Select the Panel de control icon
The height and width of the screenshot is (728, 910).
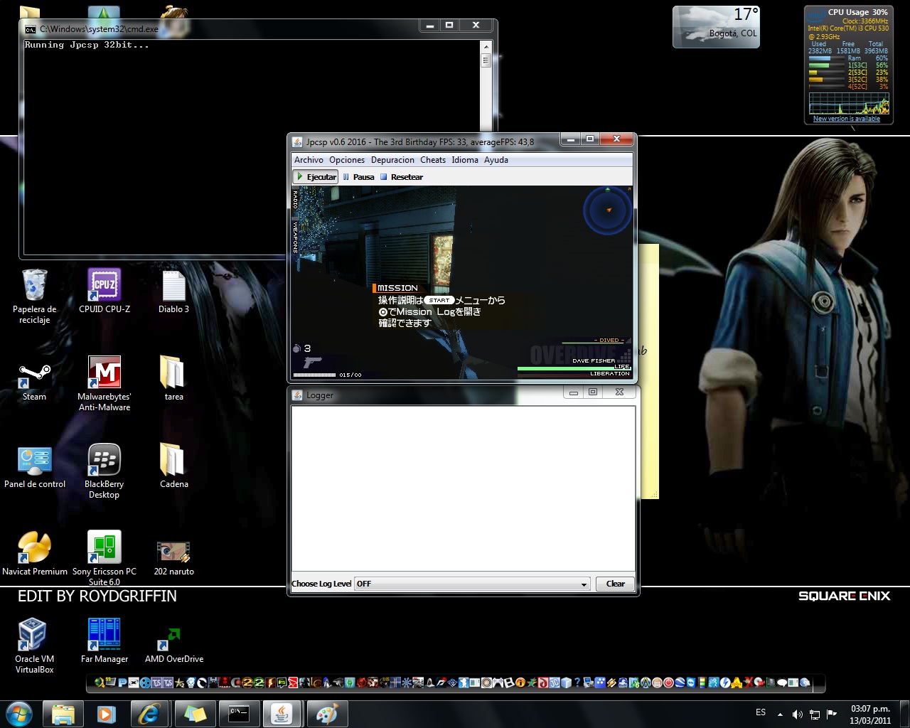34,466
